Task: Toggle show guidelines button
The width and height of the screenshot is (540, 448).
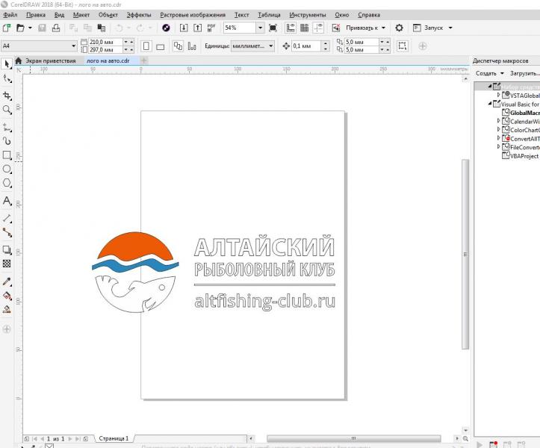Action: 318,28
